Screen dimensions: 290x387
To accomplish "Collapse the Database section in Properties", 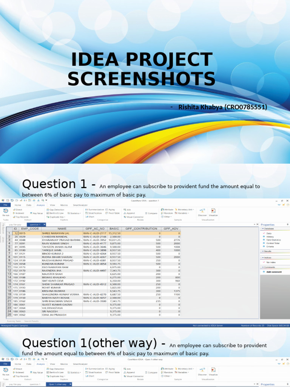I will coord(263,229).
